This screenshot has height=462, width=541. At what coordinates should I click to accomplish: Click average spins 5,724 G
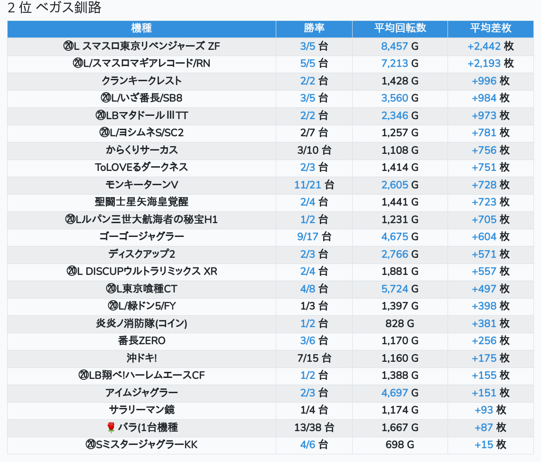click(400, 289)
